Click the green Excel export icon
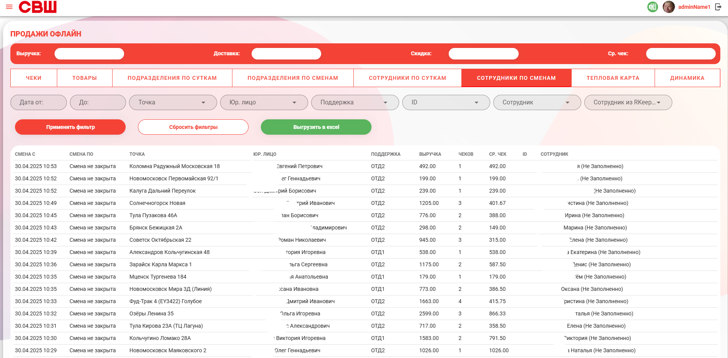 pos(652,7)
